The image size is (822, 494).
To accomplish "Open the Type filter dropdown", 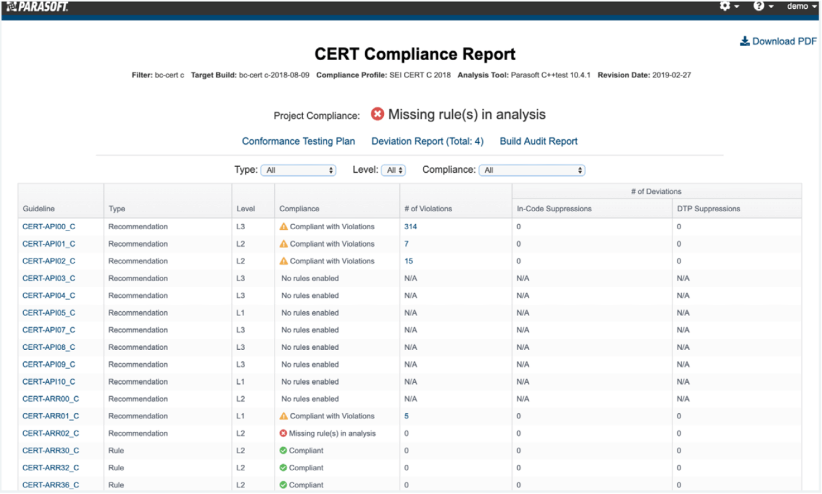I will (298, 170).
